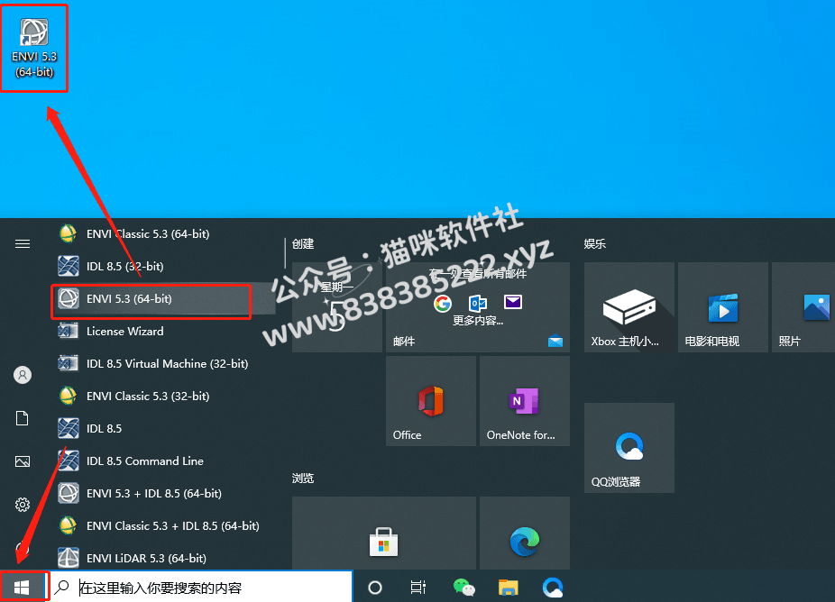This screenshot has height=602, width=835.
Task: Expand the Start menu hamburger button
Action: (x=23, y=244)
